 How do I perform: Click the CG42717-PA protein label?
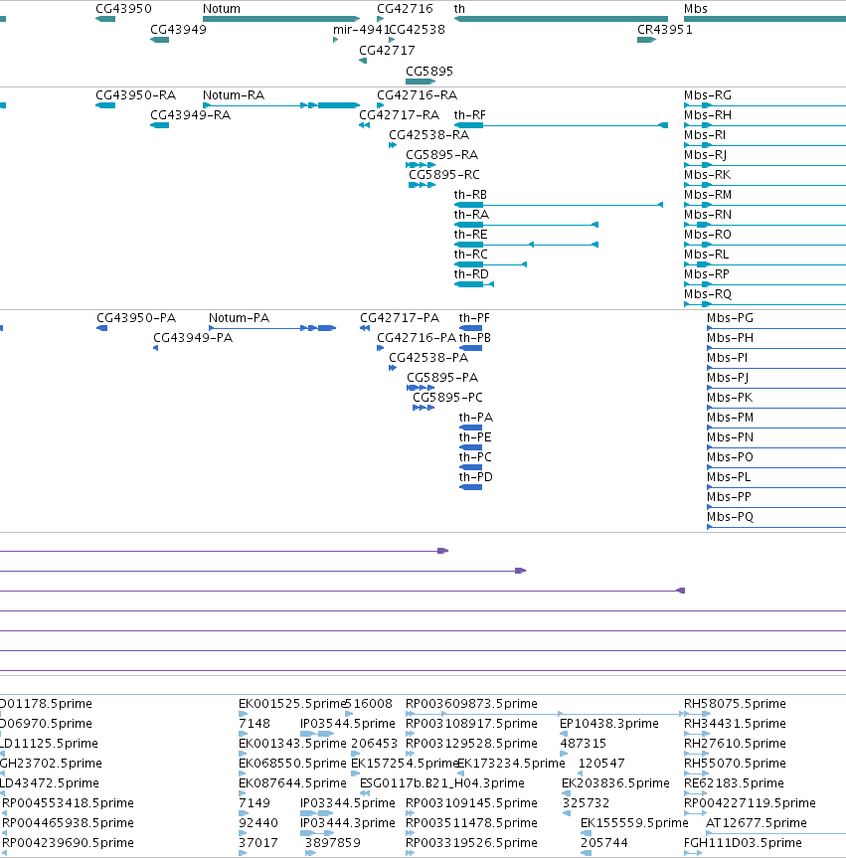(x=400, y=318)
